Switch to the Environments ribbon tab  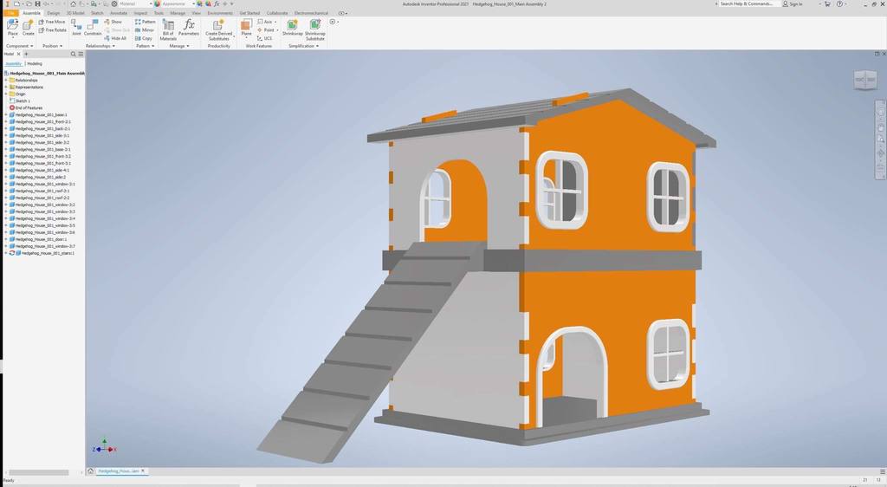pos(219,13)
